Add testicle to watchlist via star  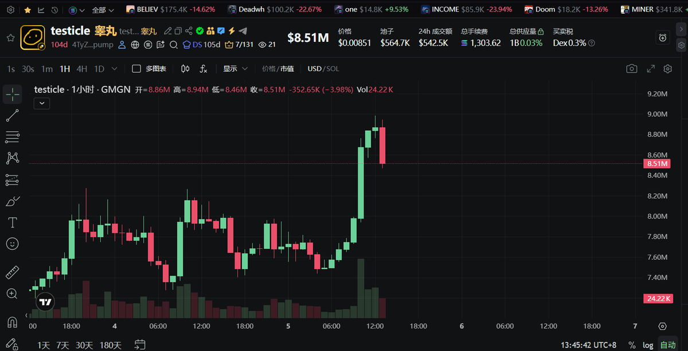[10, 38]
